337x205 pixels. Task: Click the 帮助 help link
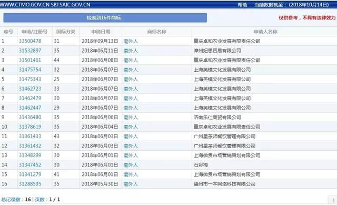(242, 5)
